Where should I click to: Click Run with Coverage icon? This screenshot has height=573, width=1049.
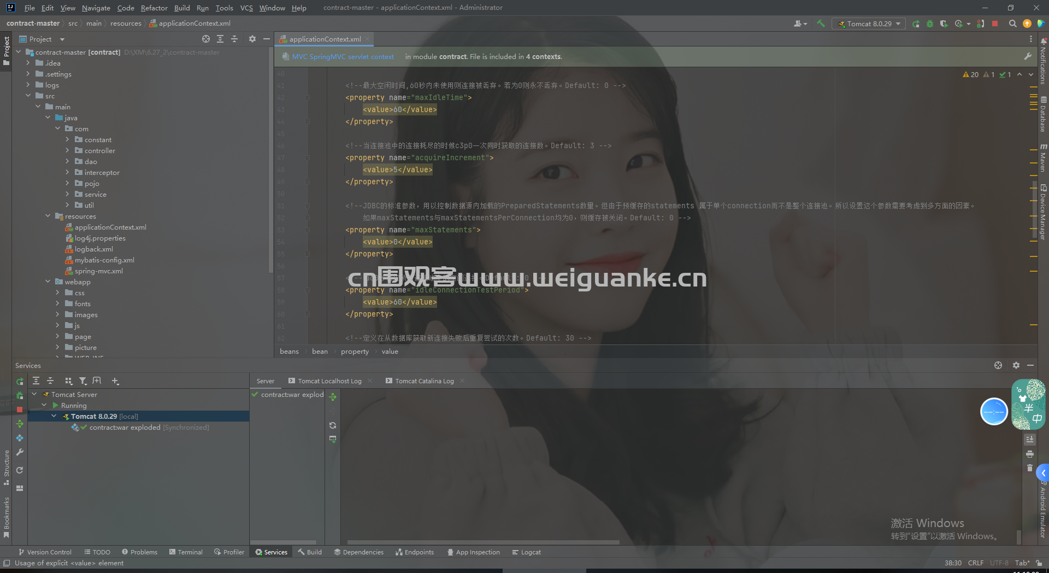tap(944, 24)
